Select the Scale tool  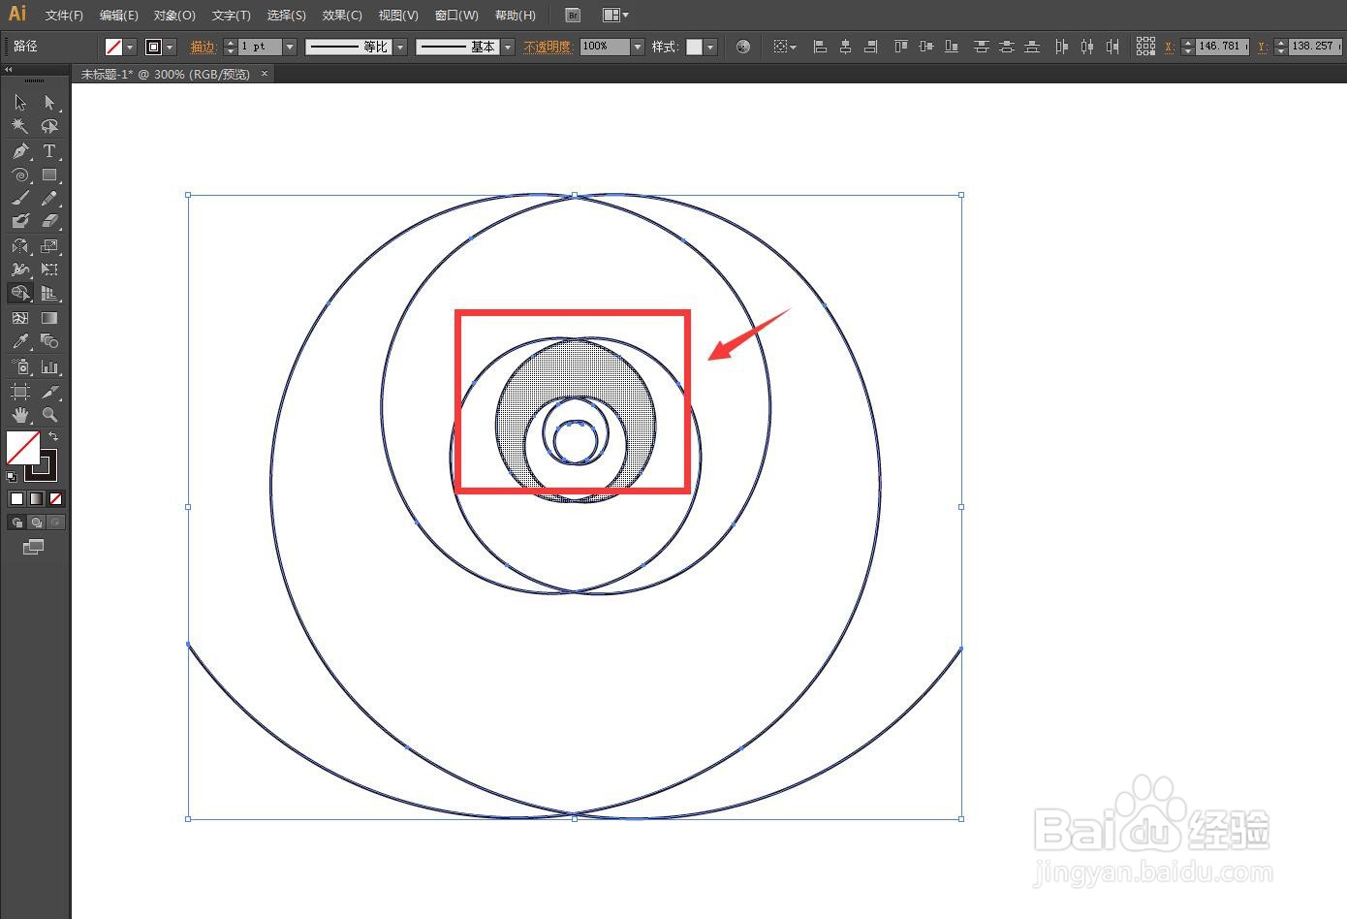tap(49, 246)
